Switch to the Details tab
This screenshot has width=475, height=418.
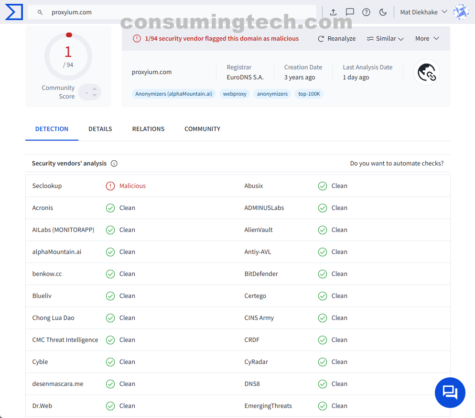tap(100, 129)
